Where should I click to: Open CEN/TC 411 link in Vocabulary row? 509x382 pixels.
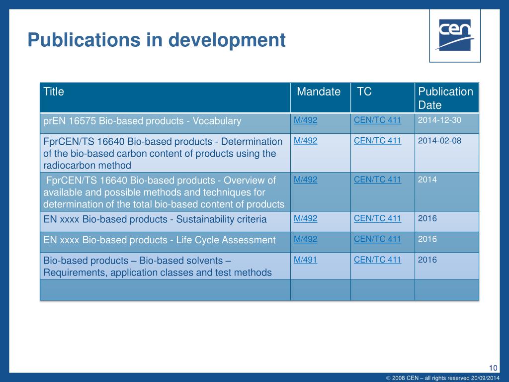click(x=377, y=120)
